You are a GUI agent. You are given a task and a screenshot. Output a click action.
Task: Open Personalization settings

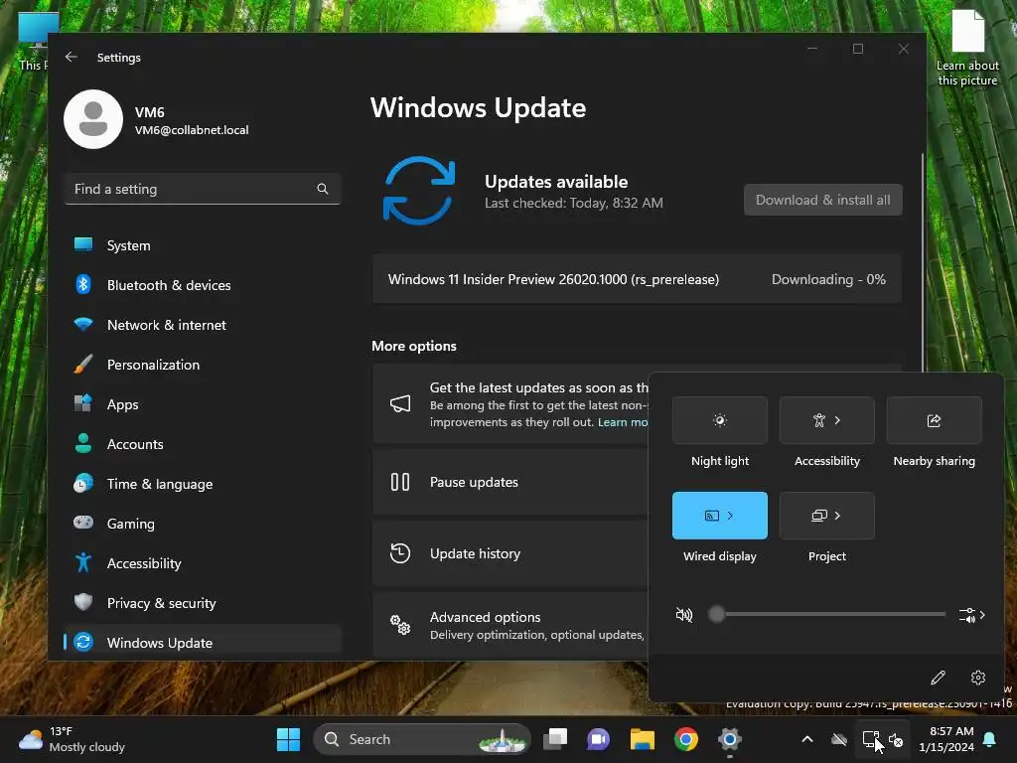[203, 365]
